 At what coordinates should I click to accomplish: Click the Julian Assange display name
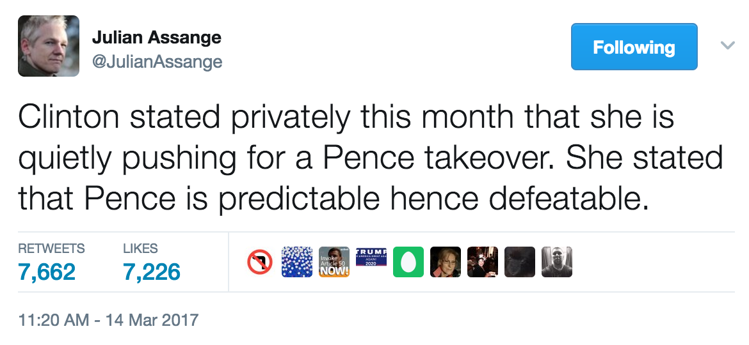157,36
